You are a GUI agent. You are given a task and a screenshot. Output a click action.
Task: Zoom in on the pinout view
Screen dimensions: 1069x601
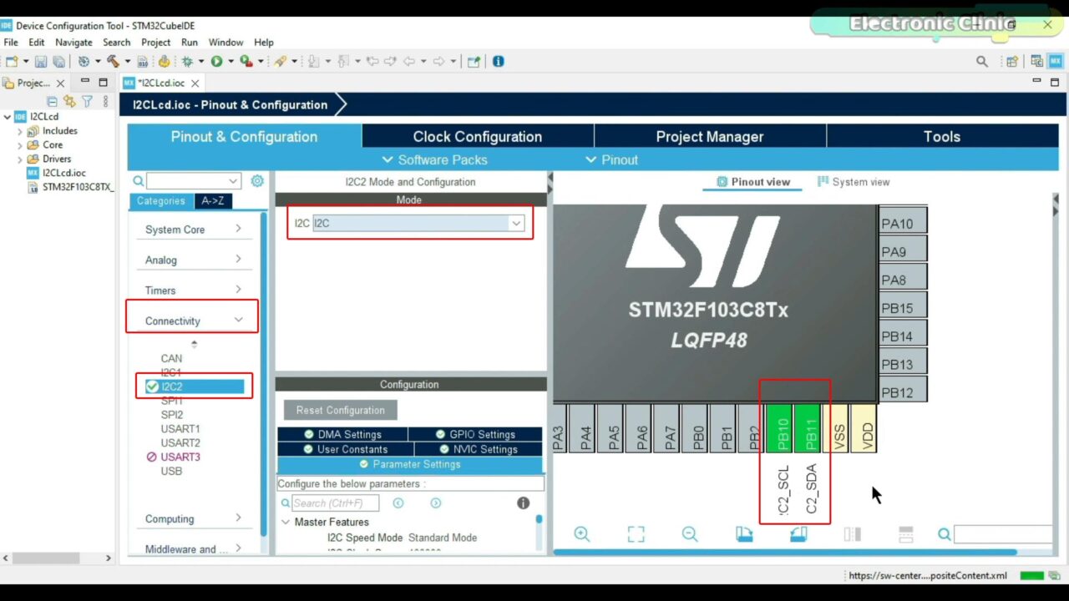582,534
